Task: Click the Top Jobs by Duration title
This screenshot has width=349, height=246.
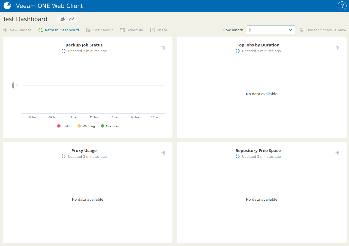Action: 258,45
